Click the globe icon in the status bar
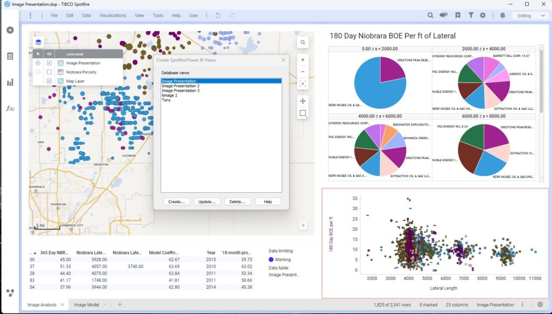The height and width of the screenshot is (314, 552). [540, 305]
